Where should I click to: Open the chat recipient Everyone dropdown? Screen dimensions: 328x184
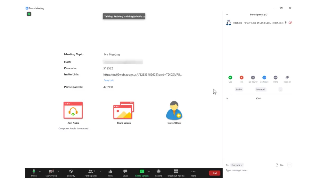pos(237,165)
